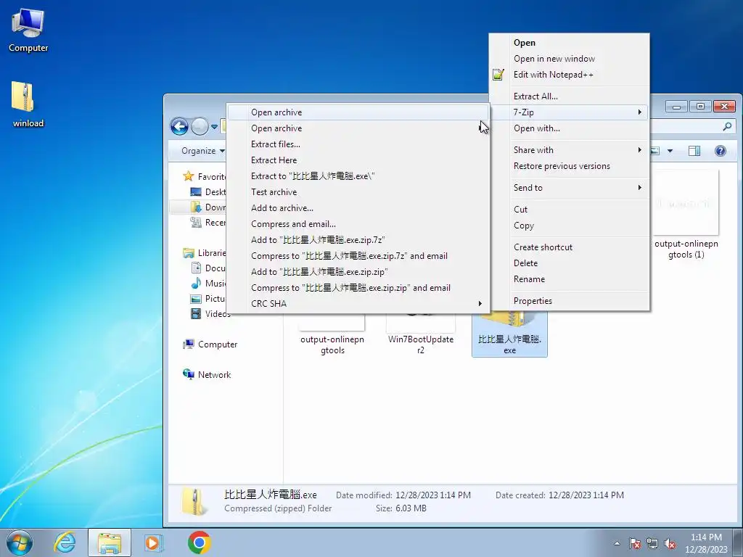The image size is (743, 557).
Task: Open Videos library
Action: point(210,313)
